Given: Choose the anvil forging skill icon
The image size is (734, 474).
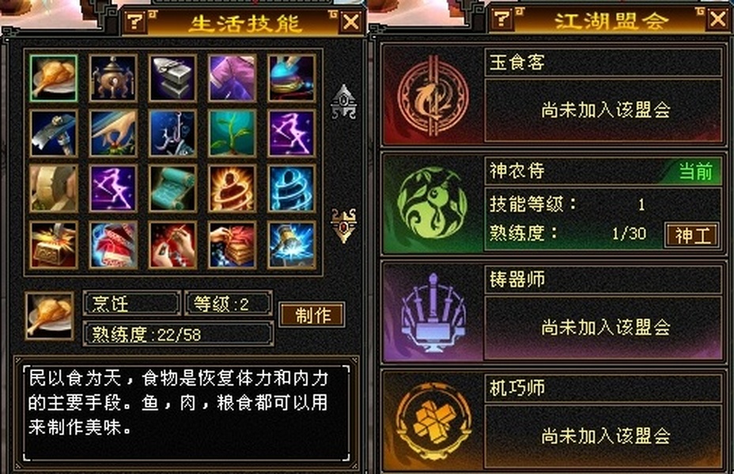Looking at the screenshot, I should click(x=172, y=78).
